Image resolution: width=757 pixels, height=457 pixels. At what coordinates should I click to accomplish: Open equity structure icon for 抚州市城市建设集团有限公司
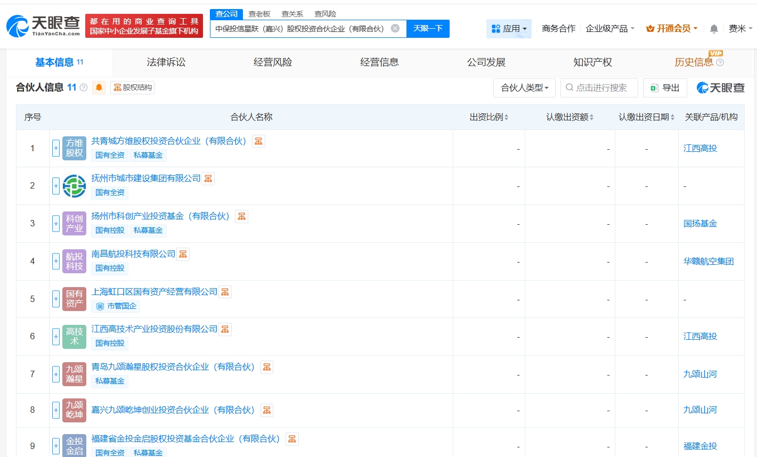(208, 178)
